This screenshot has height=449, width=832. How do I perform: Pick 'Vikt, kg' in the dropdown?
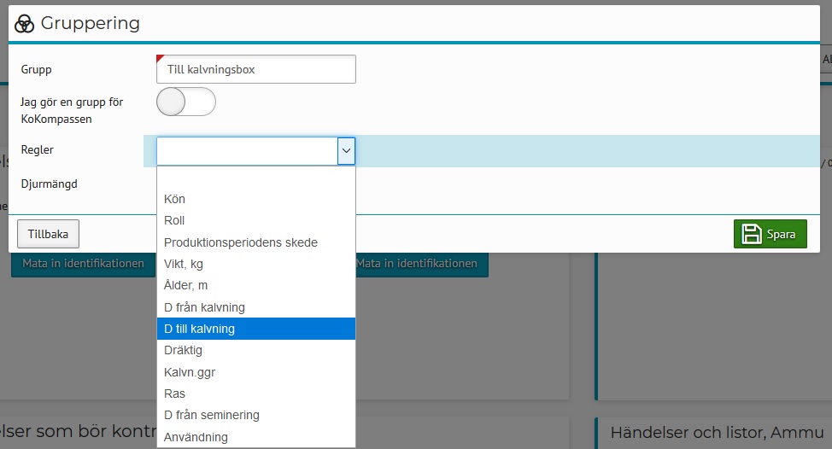(x=184, y=264)
